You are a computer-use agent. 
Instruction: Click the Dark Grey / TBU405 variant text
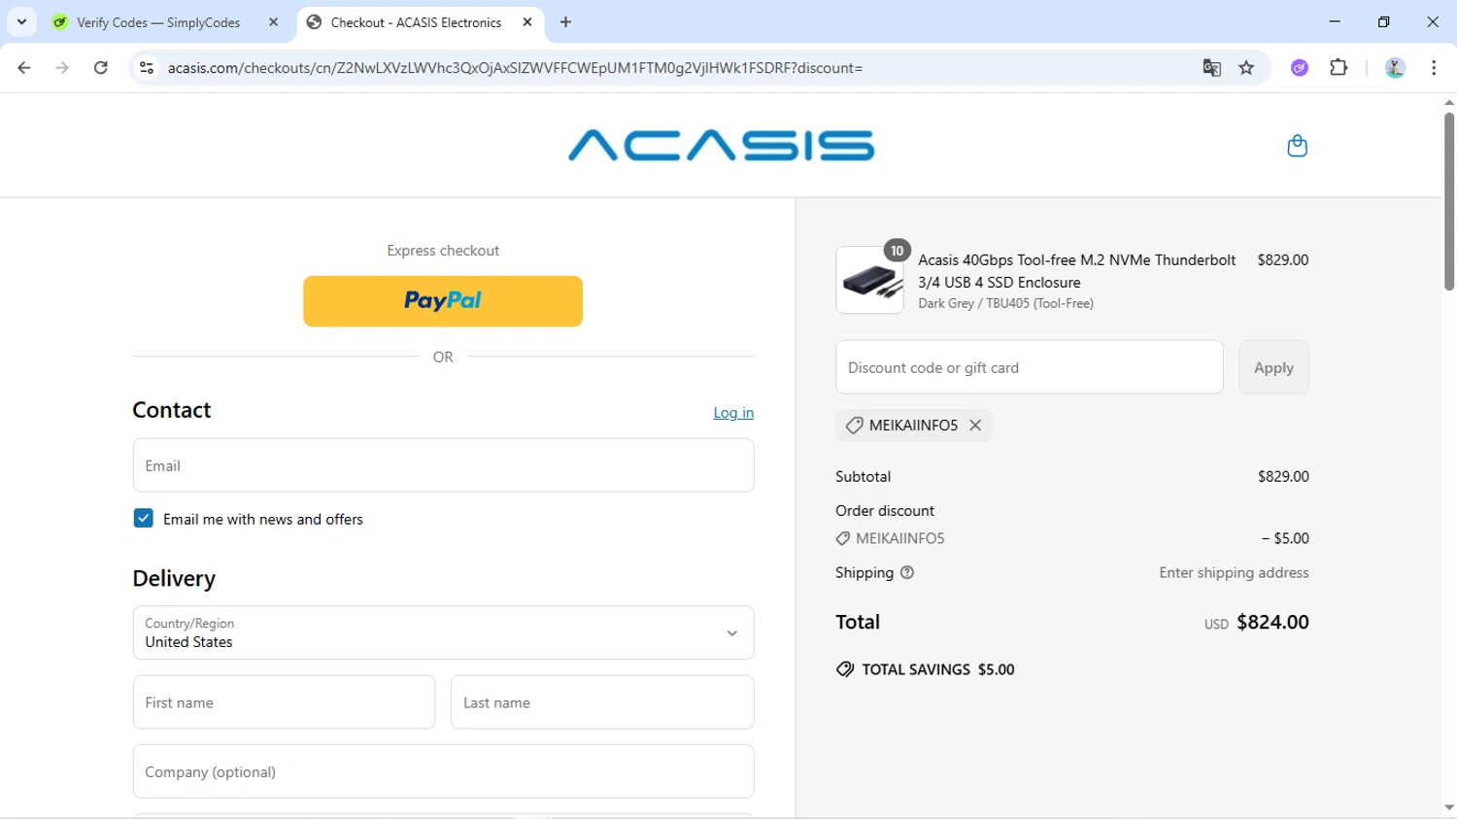click(1006, 303)
